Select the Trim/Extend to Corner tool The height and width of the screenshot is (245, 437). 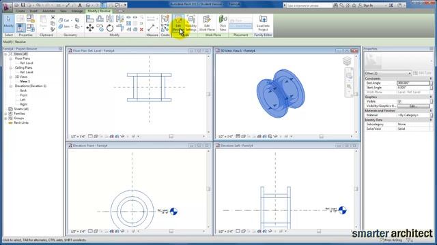click(120, 28)
